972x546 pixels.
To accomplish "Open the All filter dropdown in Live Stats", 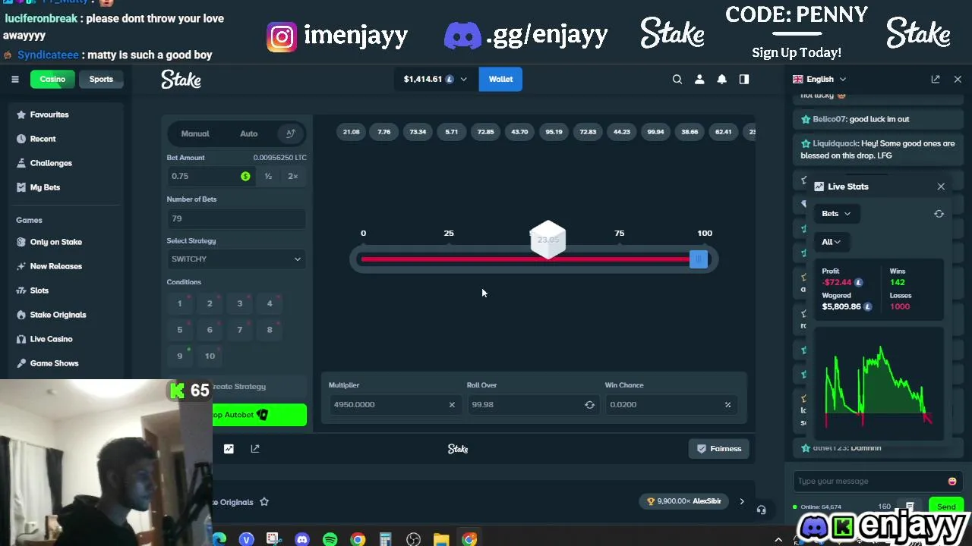I will pos(832,242).
